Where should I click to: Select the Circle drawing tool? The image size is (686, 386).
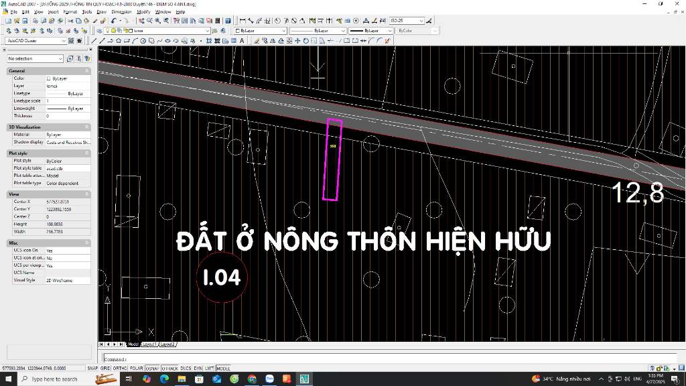[x=143, y=41]
